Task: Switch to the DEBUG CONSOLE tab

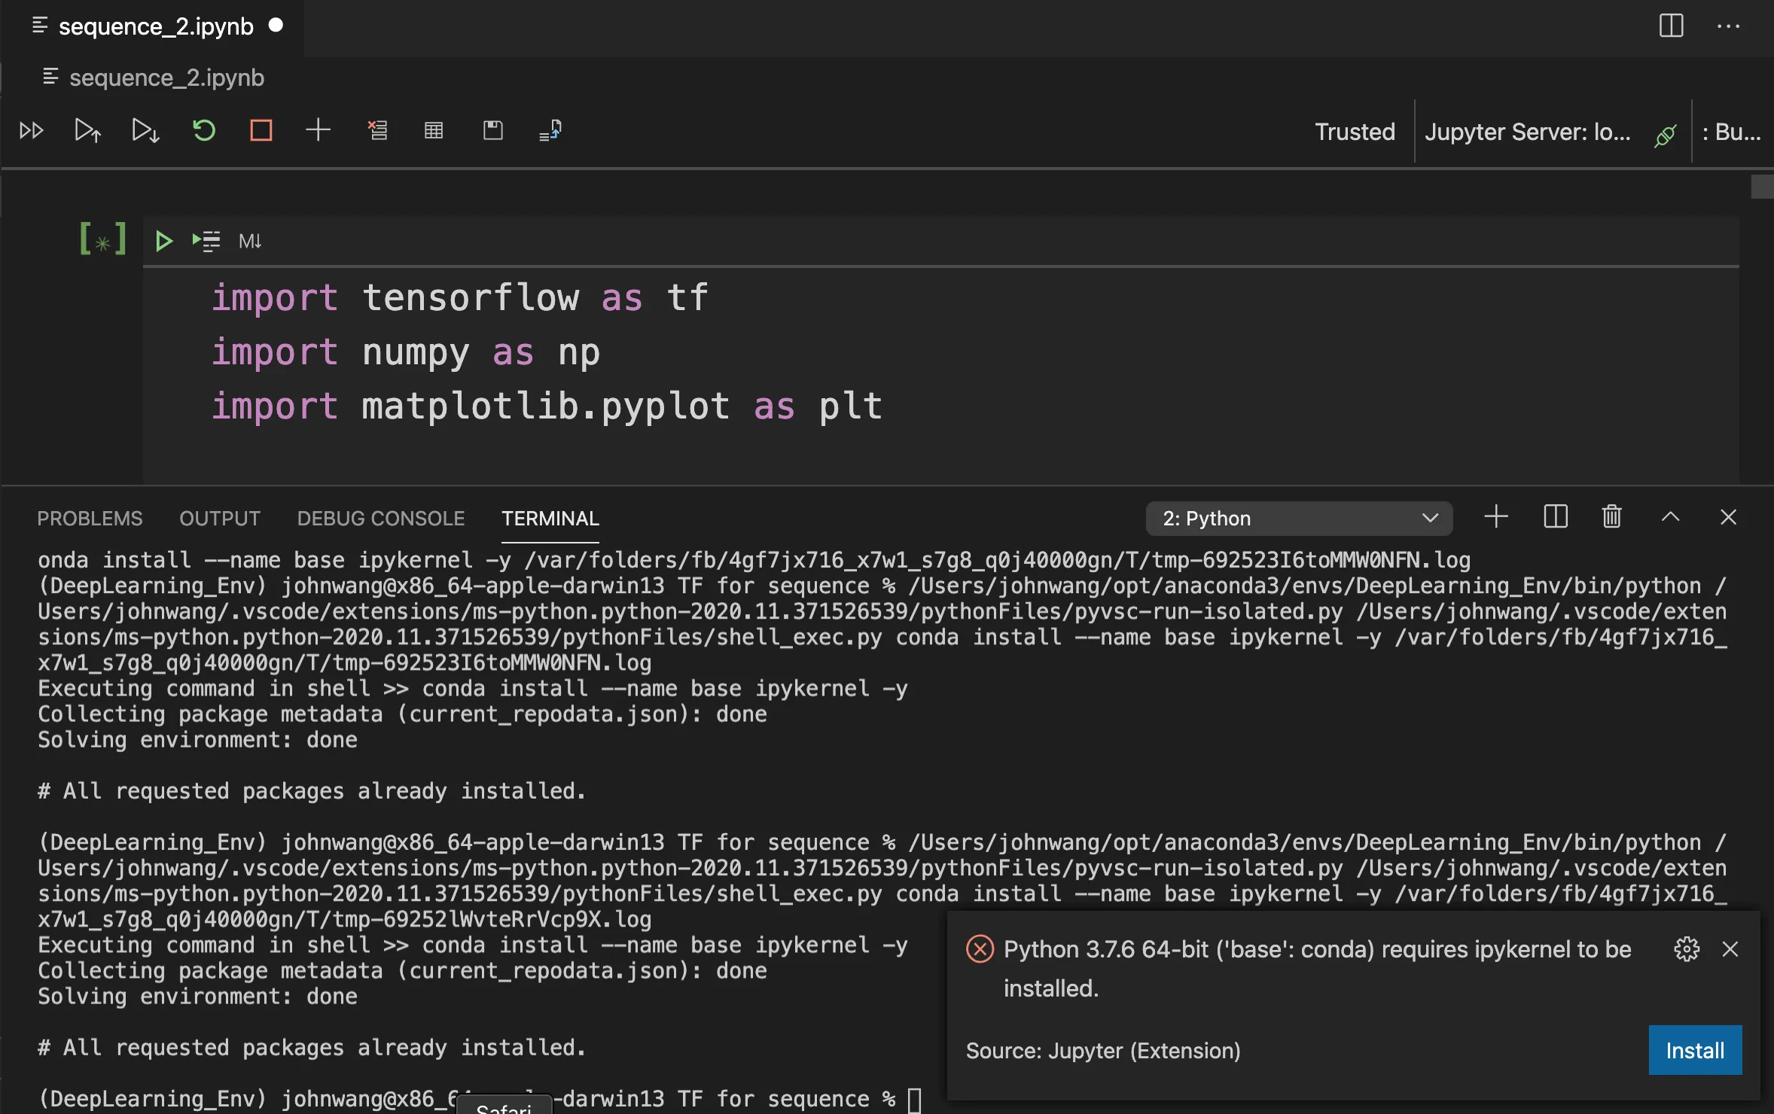Action: [380, 518]
